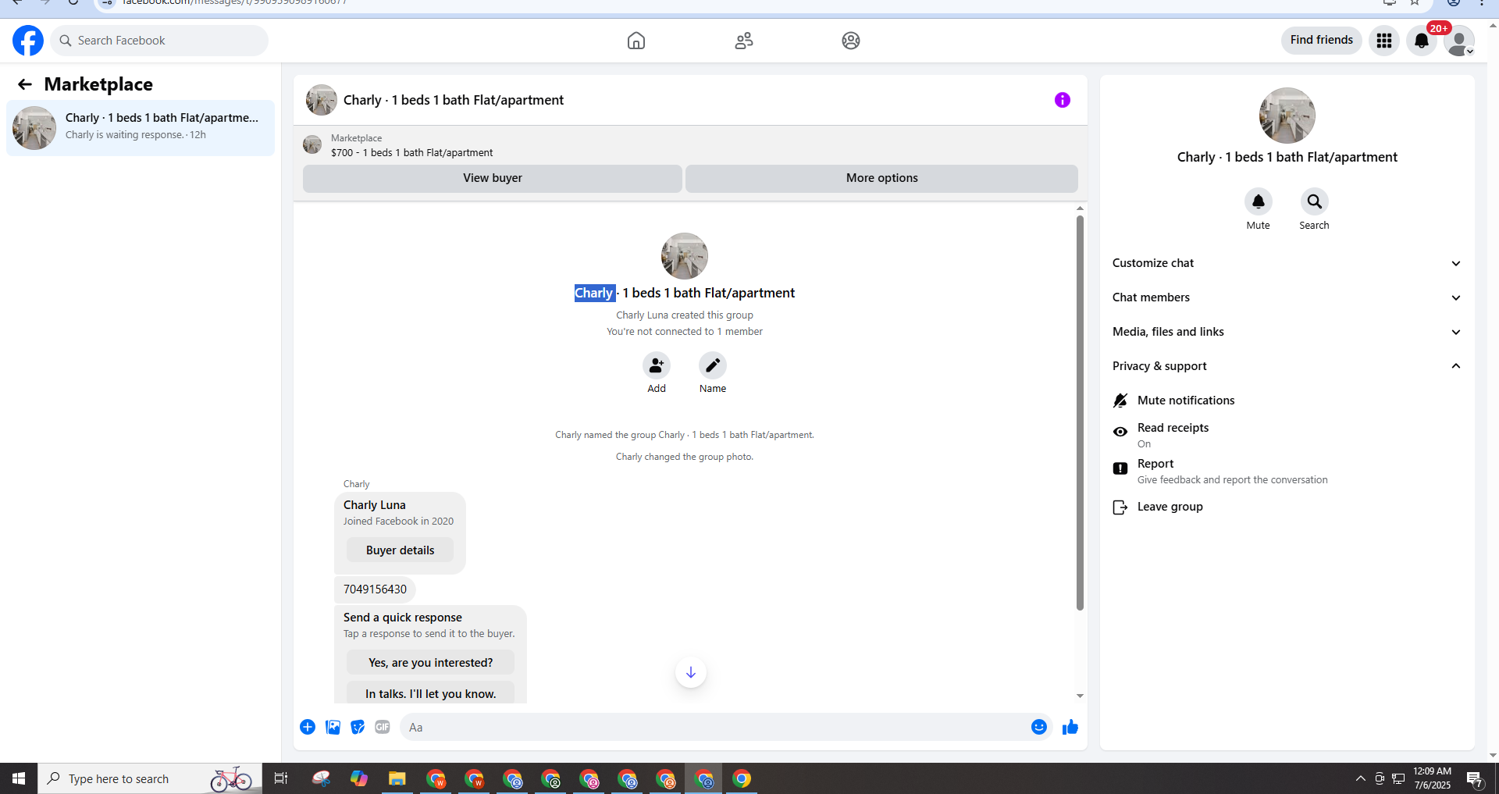Open the Friends icon in top navigation
This screenshot has height=794, width=1499.
click(744, 41)
